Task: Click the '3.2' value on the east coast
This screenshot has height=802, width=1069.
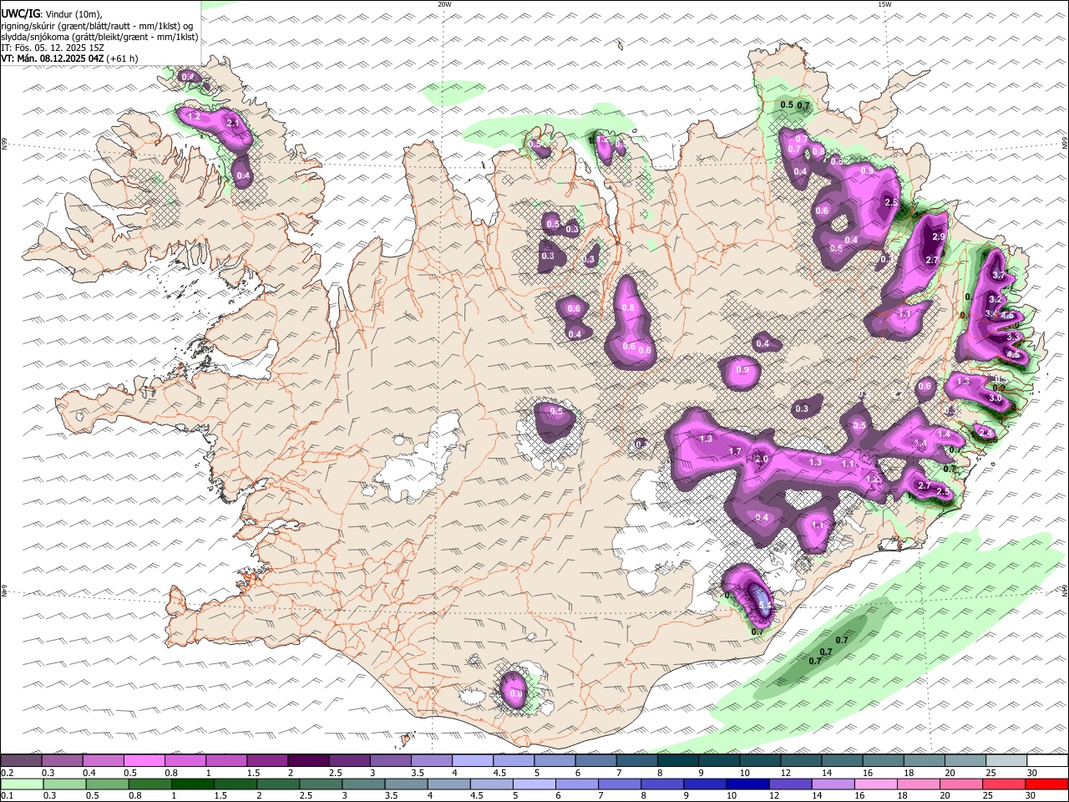Action: point(995,299)
